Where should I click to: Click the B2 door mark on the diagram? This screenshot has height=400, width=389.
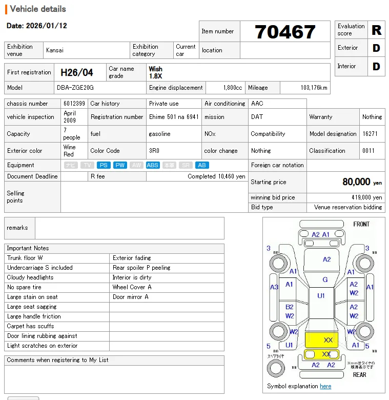(290, 307)
